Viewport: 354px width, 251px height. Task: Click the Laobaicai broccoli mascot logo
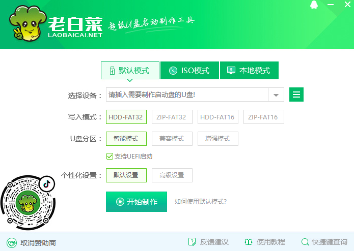click(28, 23)
